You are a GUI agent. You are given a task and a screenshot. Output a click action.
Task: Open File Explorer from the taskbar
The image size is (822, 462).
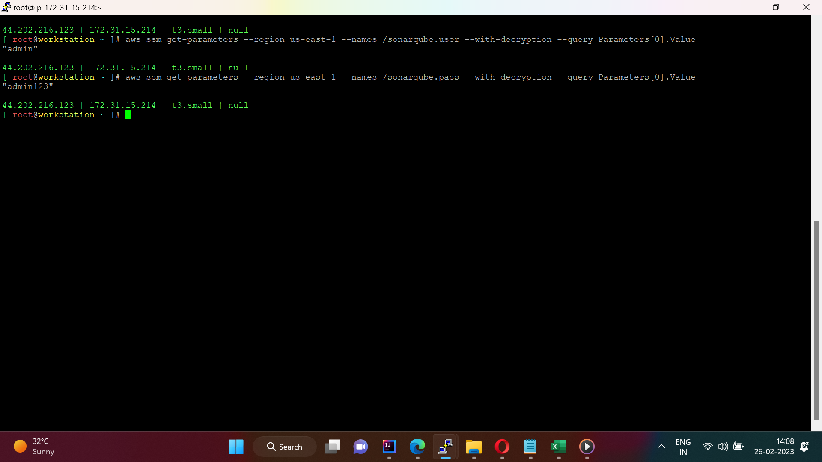click(474, 447)
